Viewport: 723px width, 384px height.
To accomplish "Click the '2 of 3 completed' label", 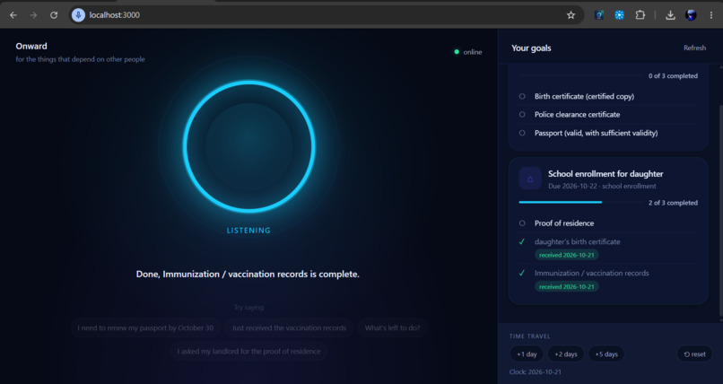I will (x=673, y=203).
